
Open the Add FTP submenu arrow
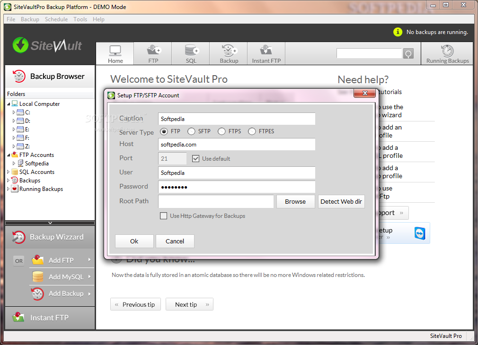89,260
